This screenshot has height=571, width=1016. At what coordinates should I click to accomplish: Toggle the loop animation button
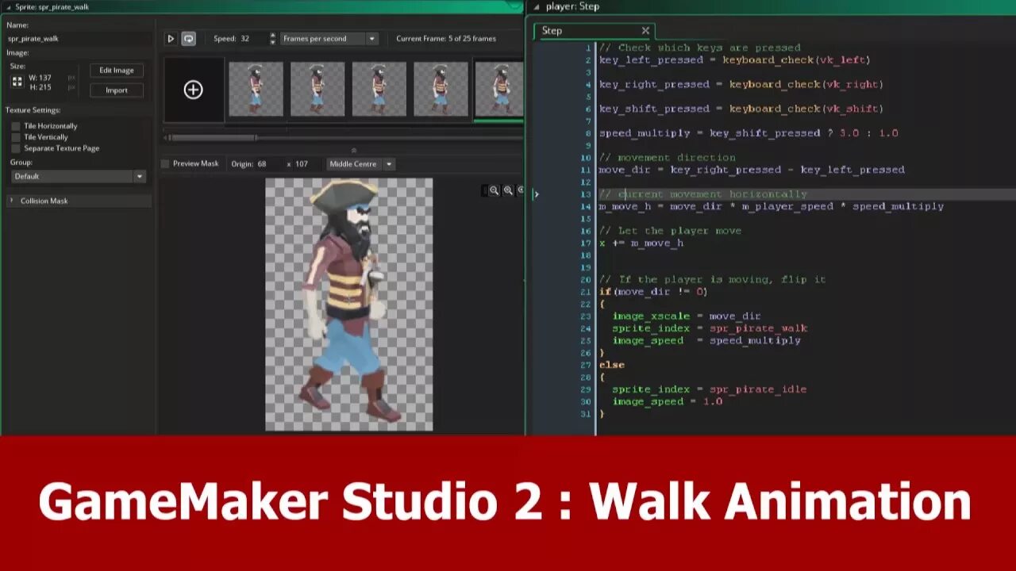(x=189, y=38)
